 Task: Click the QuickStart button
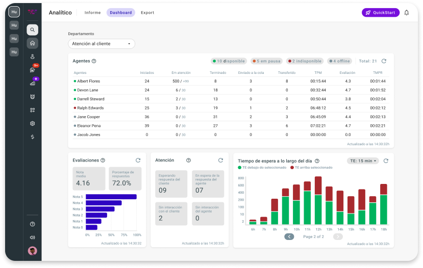[380, 13]
